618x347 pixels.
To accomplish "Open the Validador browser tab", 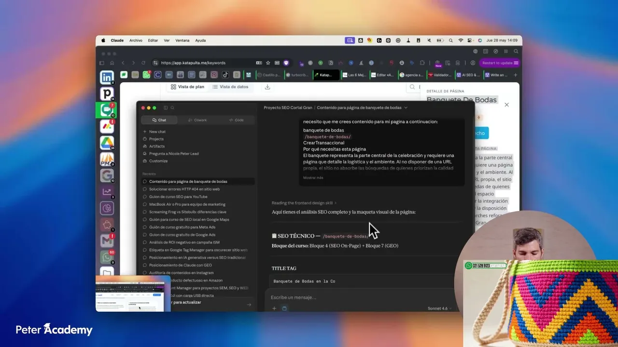I will [x=440, y=75].
